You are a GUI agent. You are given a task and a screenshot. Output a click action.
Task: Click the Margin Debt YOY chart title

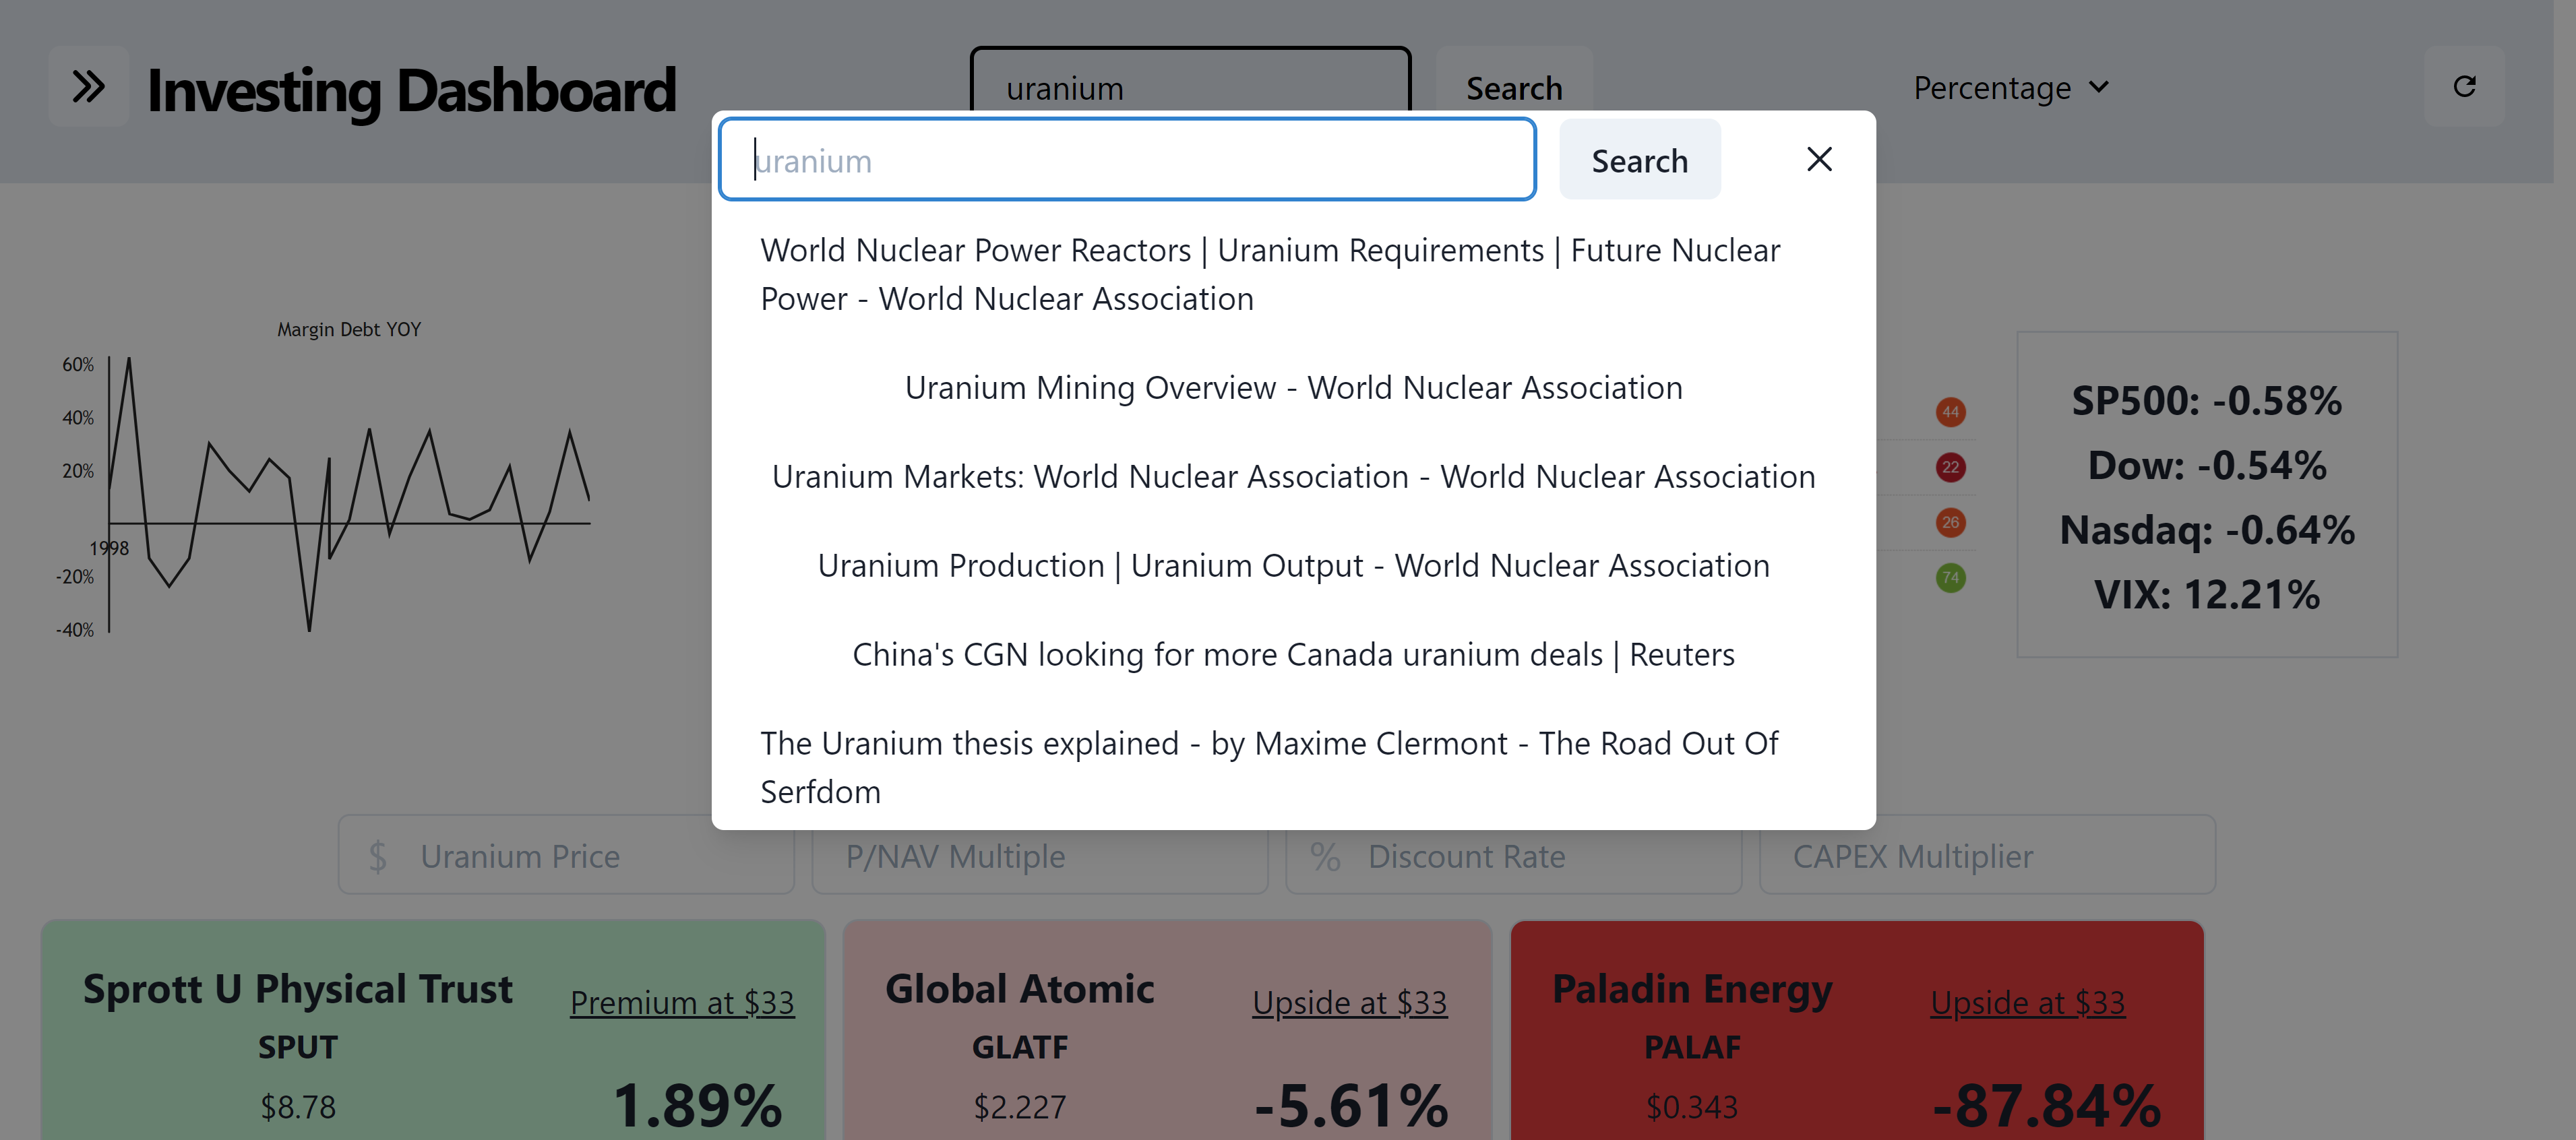coord(349,329)
